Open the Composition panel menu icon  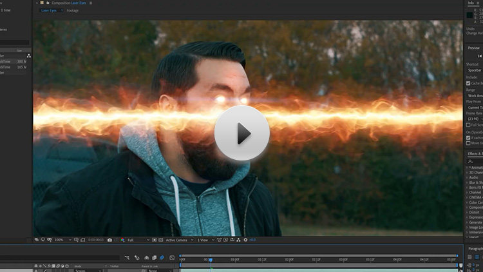pyautogui.click(x=91, y=3)
